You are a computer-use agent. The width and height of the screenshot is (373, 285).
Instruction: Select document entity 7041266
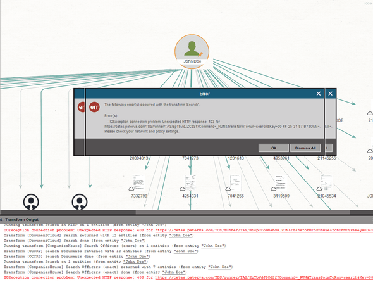236,182
